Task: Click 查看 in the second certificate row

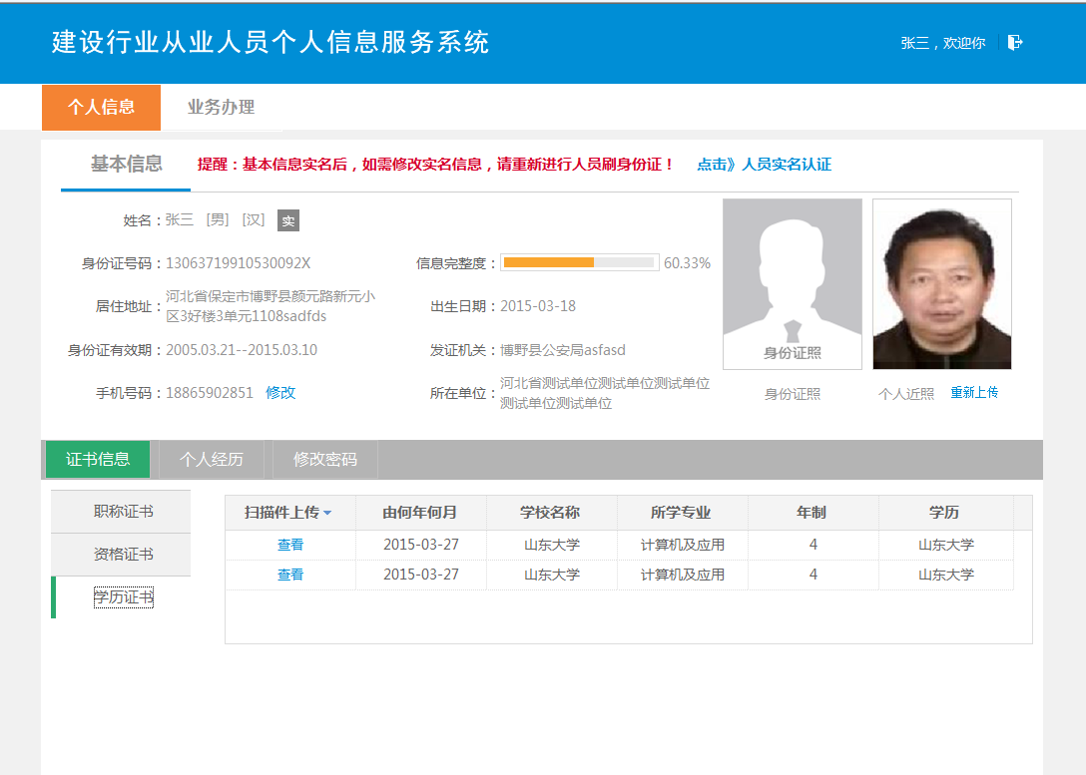Action: pyautogui.click(x=290, y=575)
